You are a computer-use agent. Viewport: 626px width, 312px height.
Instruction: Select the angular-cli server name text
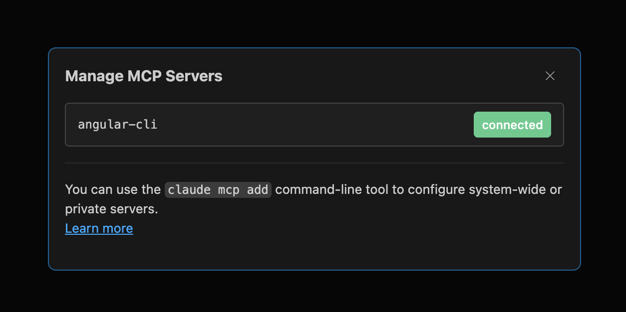pyautogui.click(x=117, y=125)
